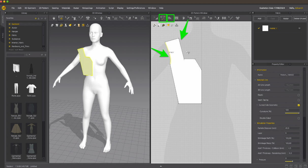
Task: Click the Assign fabric button
Action: click(x=286, y=19)
